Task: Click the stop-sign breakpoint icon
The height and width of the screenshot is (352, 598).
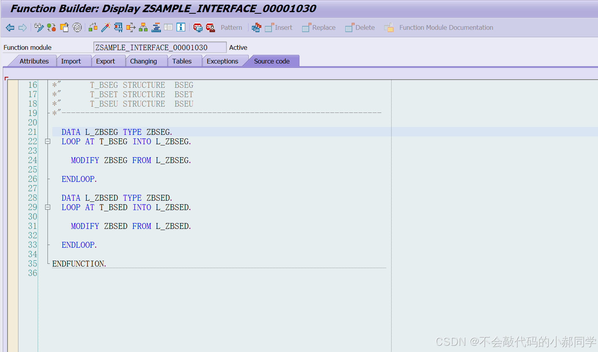Action: pyautogui.click(x=198, y=27)
